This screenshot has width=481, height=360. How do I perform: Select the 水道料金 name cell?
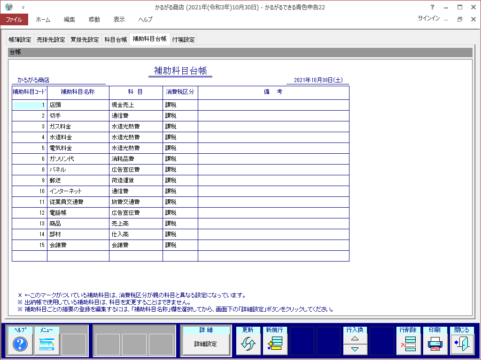coord(78,137)
